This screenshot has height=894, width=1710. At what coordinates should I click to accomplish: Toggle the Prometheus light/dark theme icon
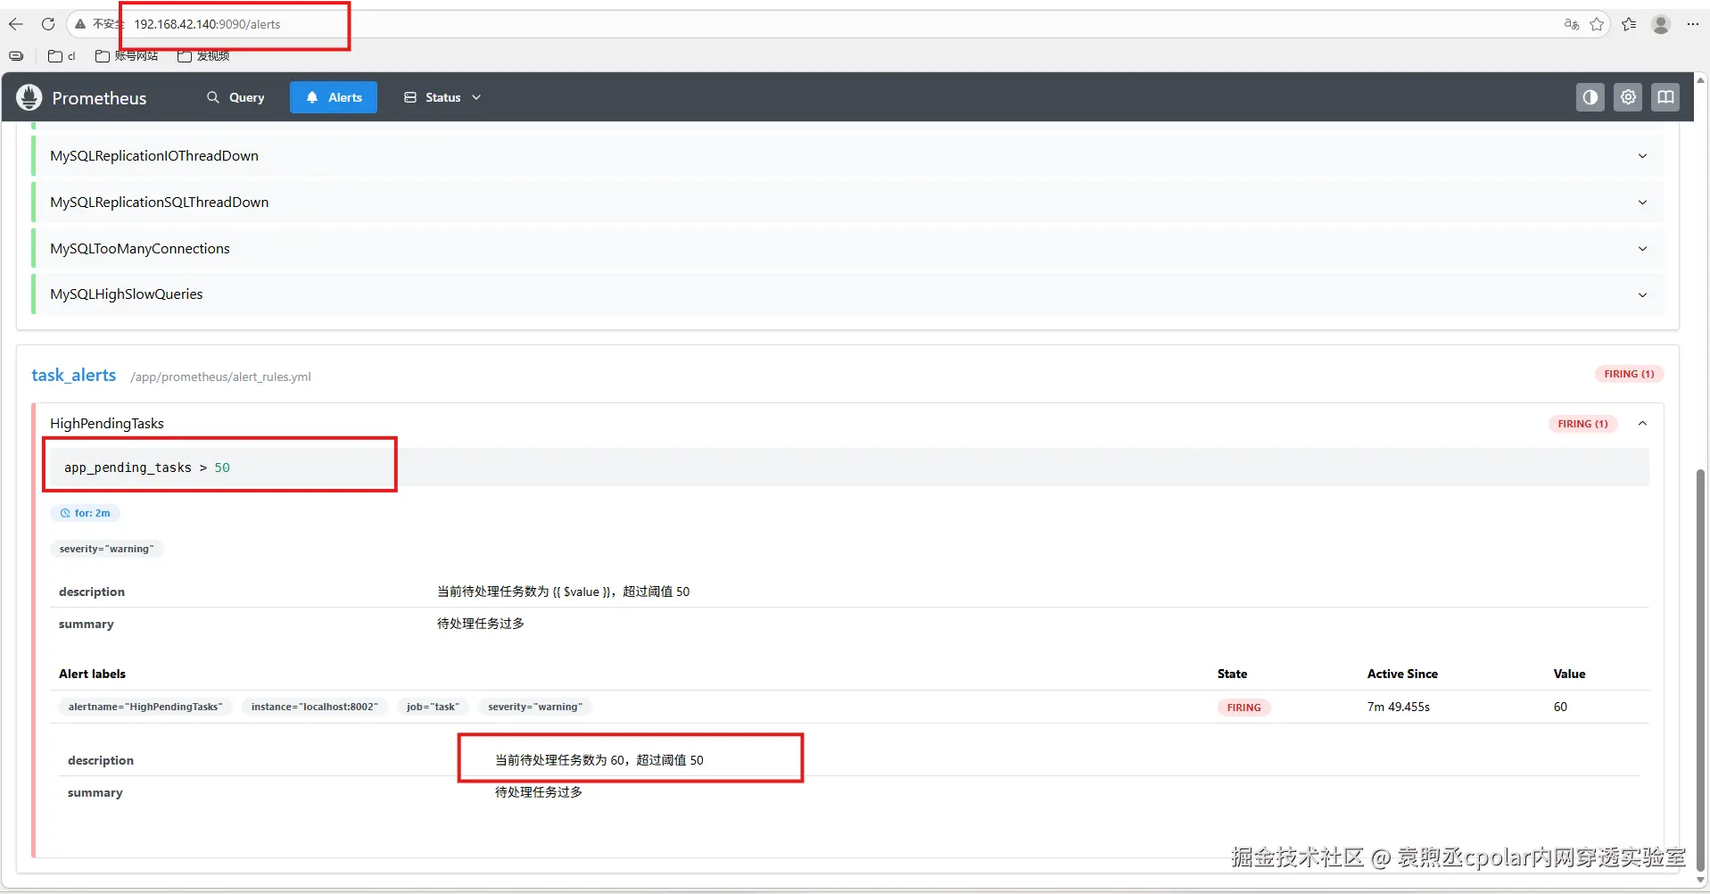coord(1590,97)
